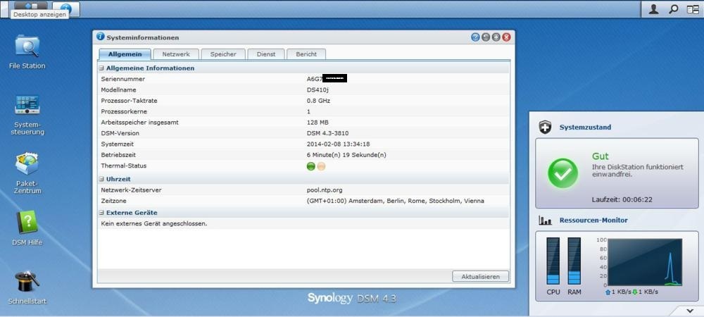Collapse the widget panel with bottom chevron

click(x=689, y=311)
